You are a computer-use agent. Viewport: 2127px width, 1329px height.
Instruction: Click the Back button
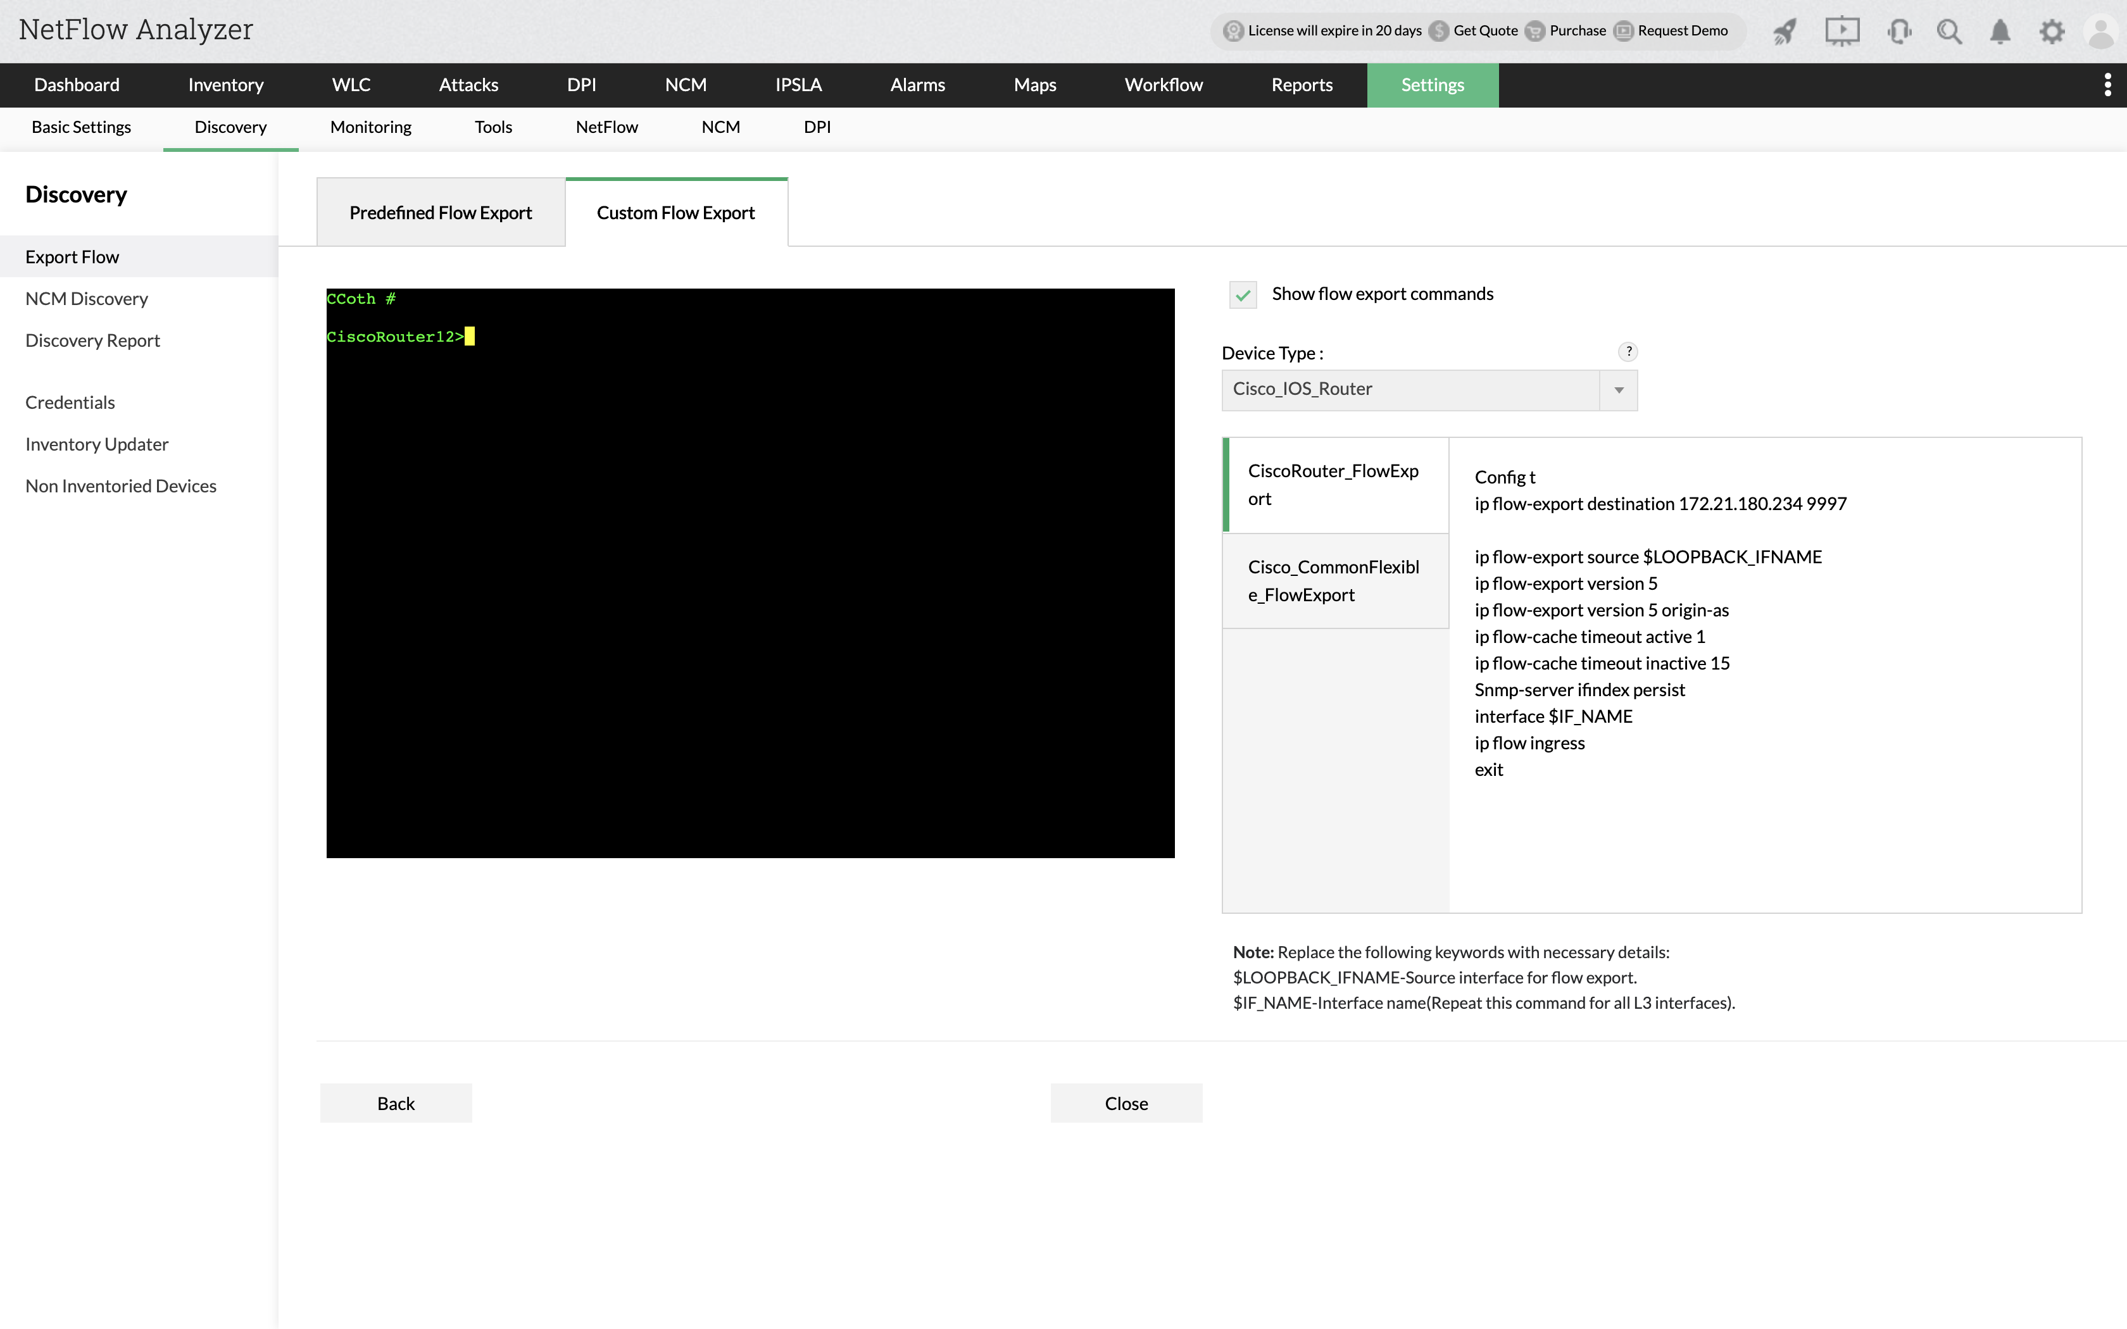(x=396, y=1103)
